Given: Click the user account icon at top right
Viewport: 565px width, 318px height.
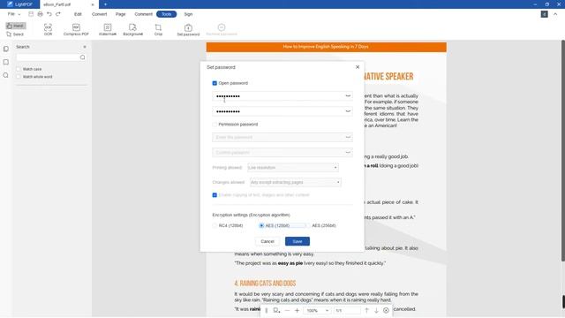Looking at the screenshot, I should coord(544,14).
